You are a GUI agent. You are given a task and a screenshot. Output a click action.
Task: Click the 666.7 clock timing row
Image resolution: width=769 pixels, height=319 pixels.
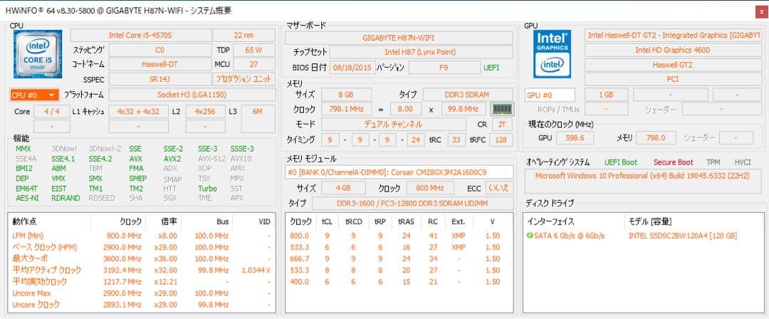pyautogui.click(x=399, y=258)
